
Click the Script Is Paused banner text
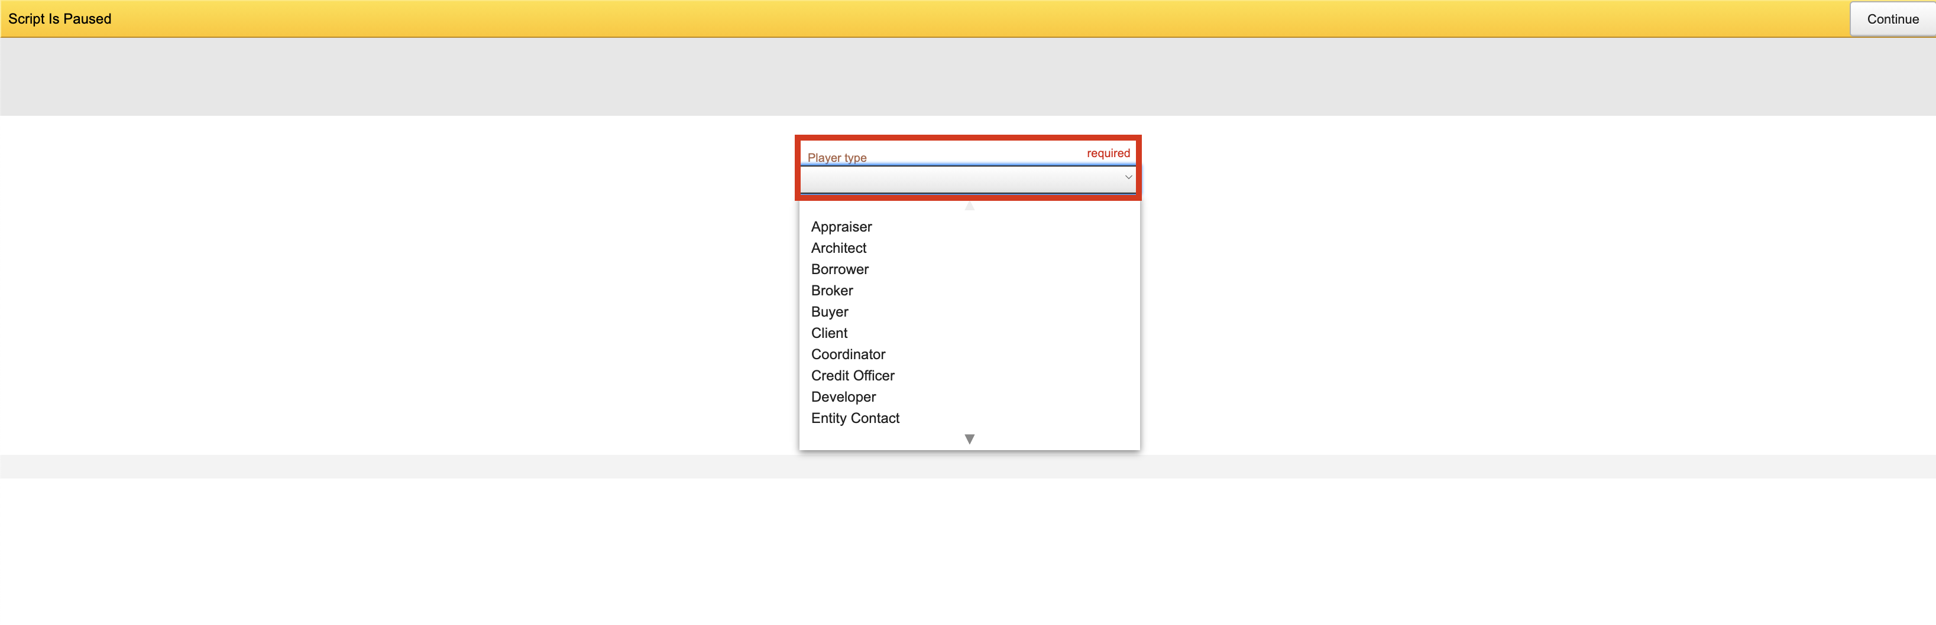[x=59, y=19]
